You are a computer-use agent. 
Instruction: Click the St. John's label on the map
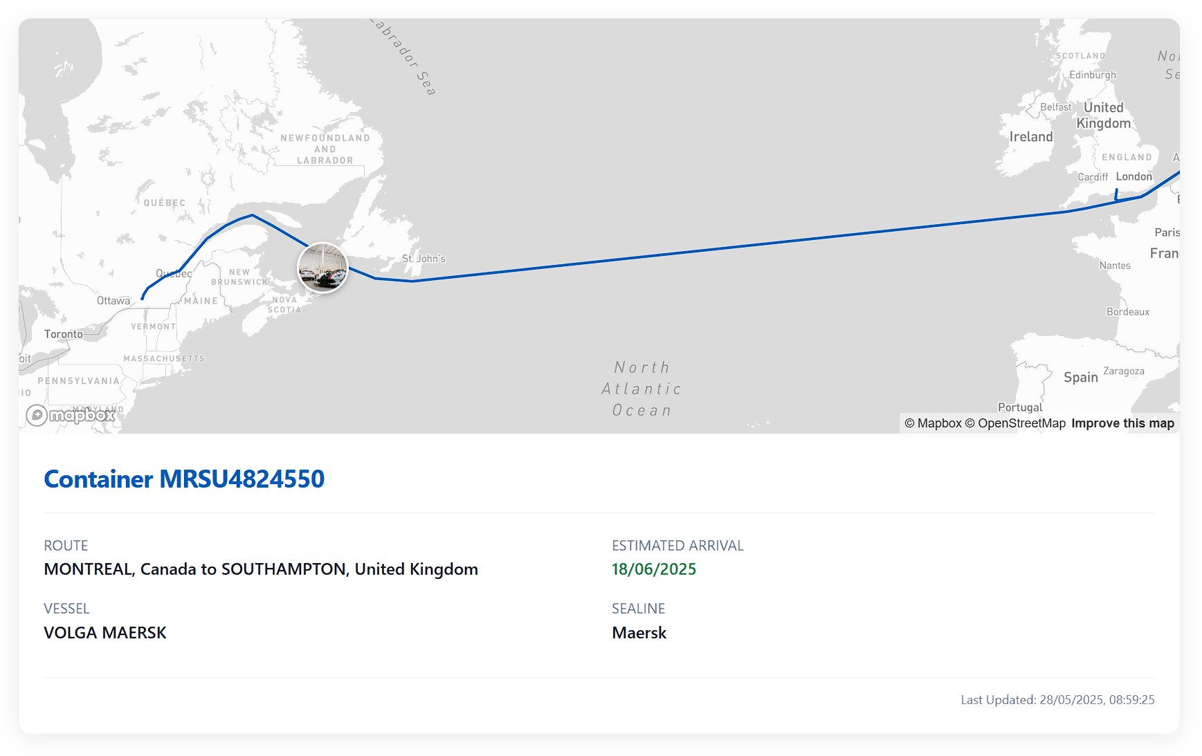click(x=423, y=257)
